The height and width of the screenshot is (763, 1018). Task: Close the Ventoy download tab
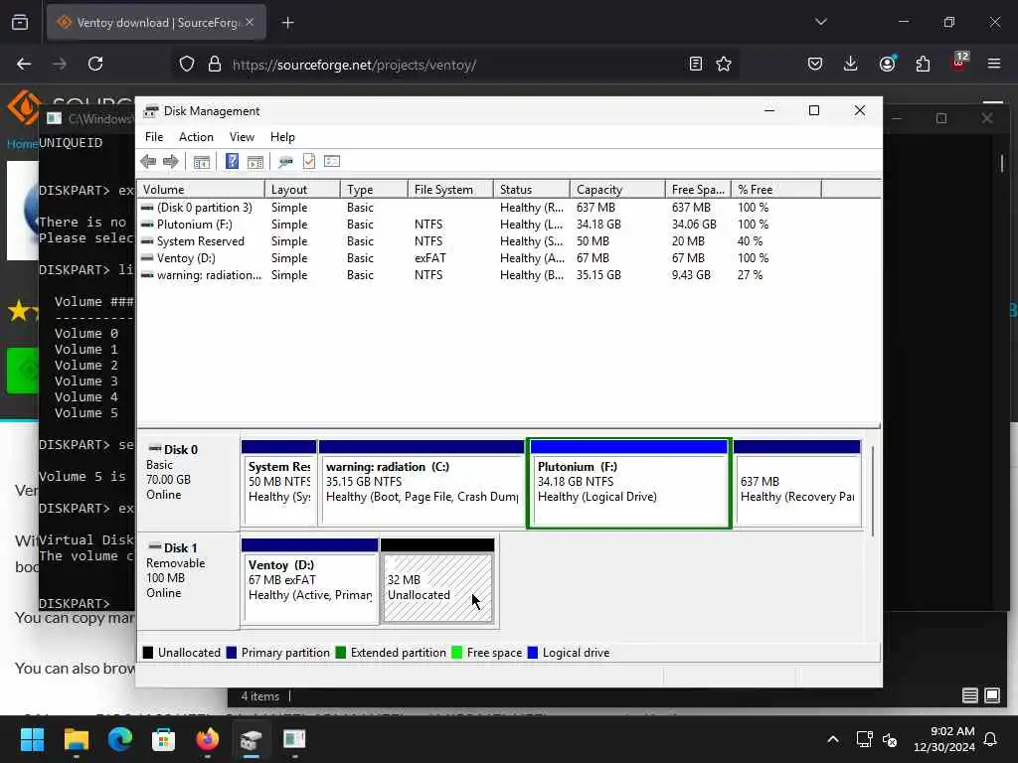(x=250, y=22)
